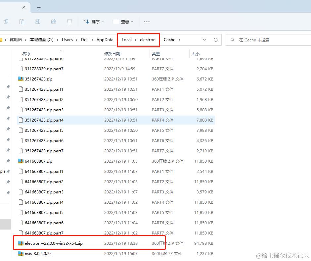Go to AppData in the breadcrumb
This screenshot has width=311, height=261.
click(x=105, y=40)
